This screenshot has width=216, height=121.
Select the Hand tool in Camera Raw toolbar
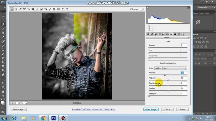pyautogui.click(x=16, y=9)
